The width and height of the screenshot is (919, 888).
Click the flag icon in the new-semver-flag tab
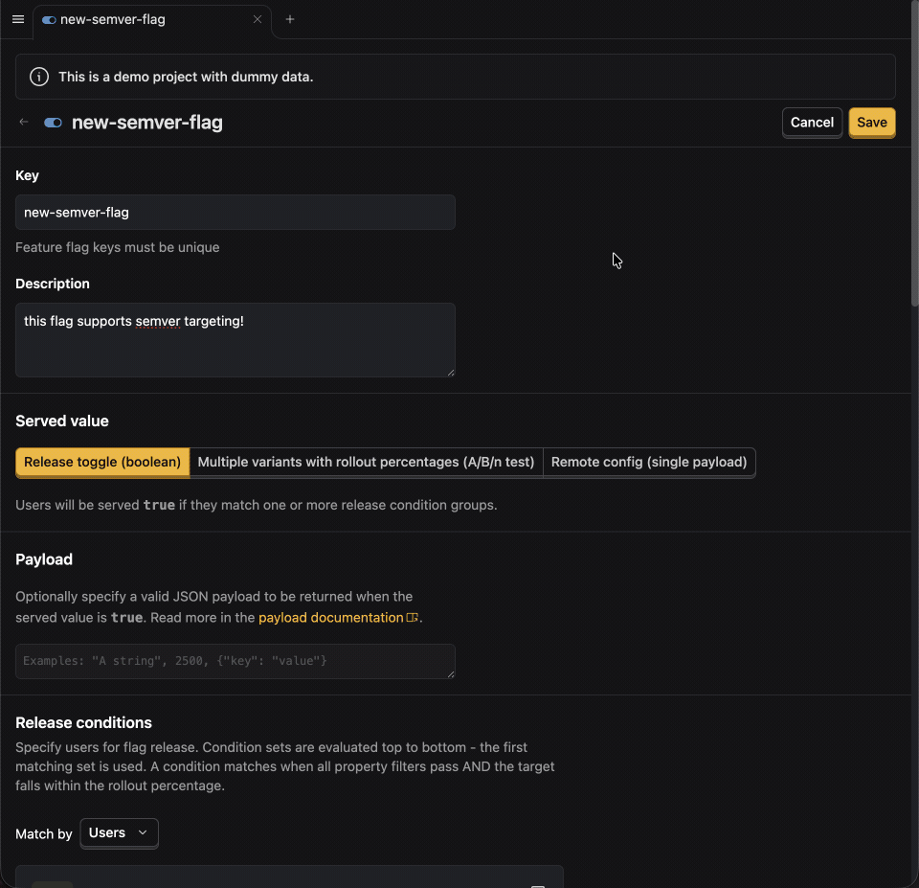pyautogui.click(x=49, y=20)
